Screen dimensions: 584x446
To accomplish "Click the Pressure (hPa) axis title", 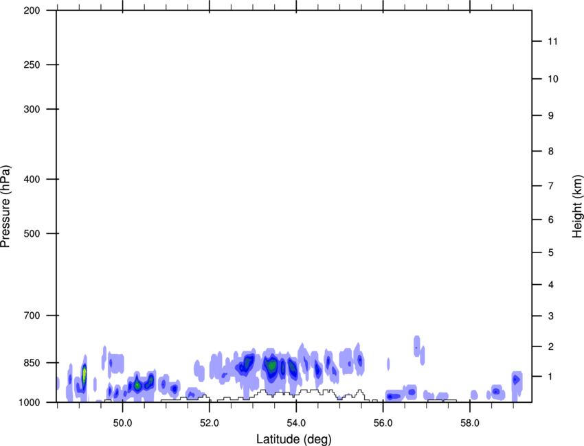I will (5, 207).
